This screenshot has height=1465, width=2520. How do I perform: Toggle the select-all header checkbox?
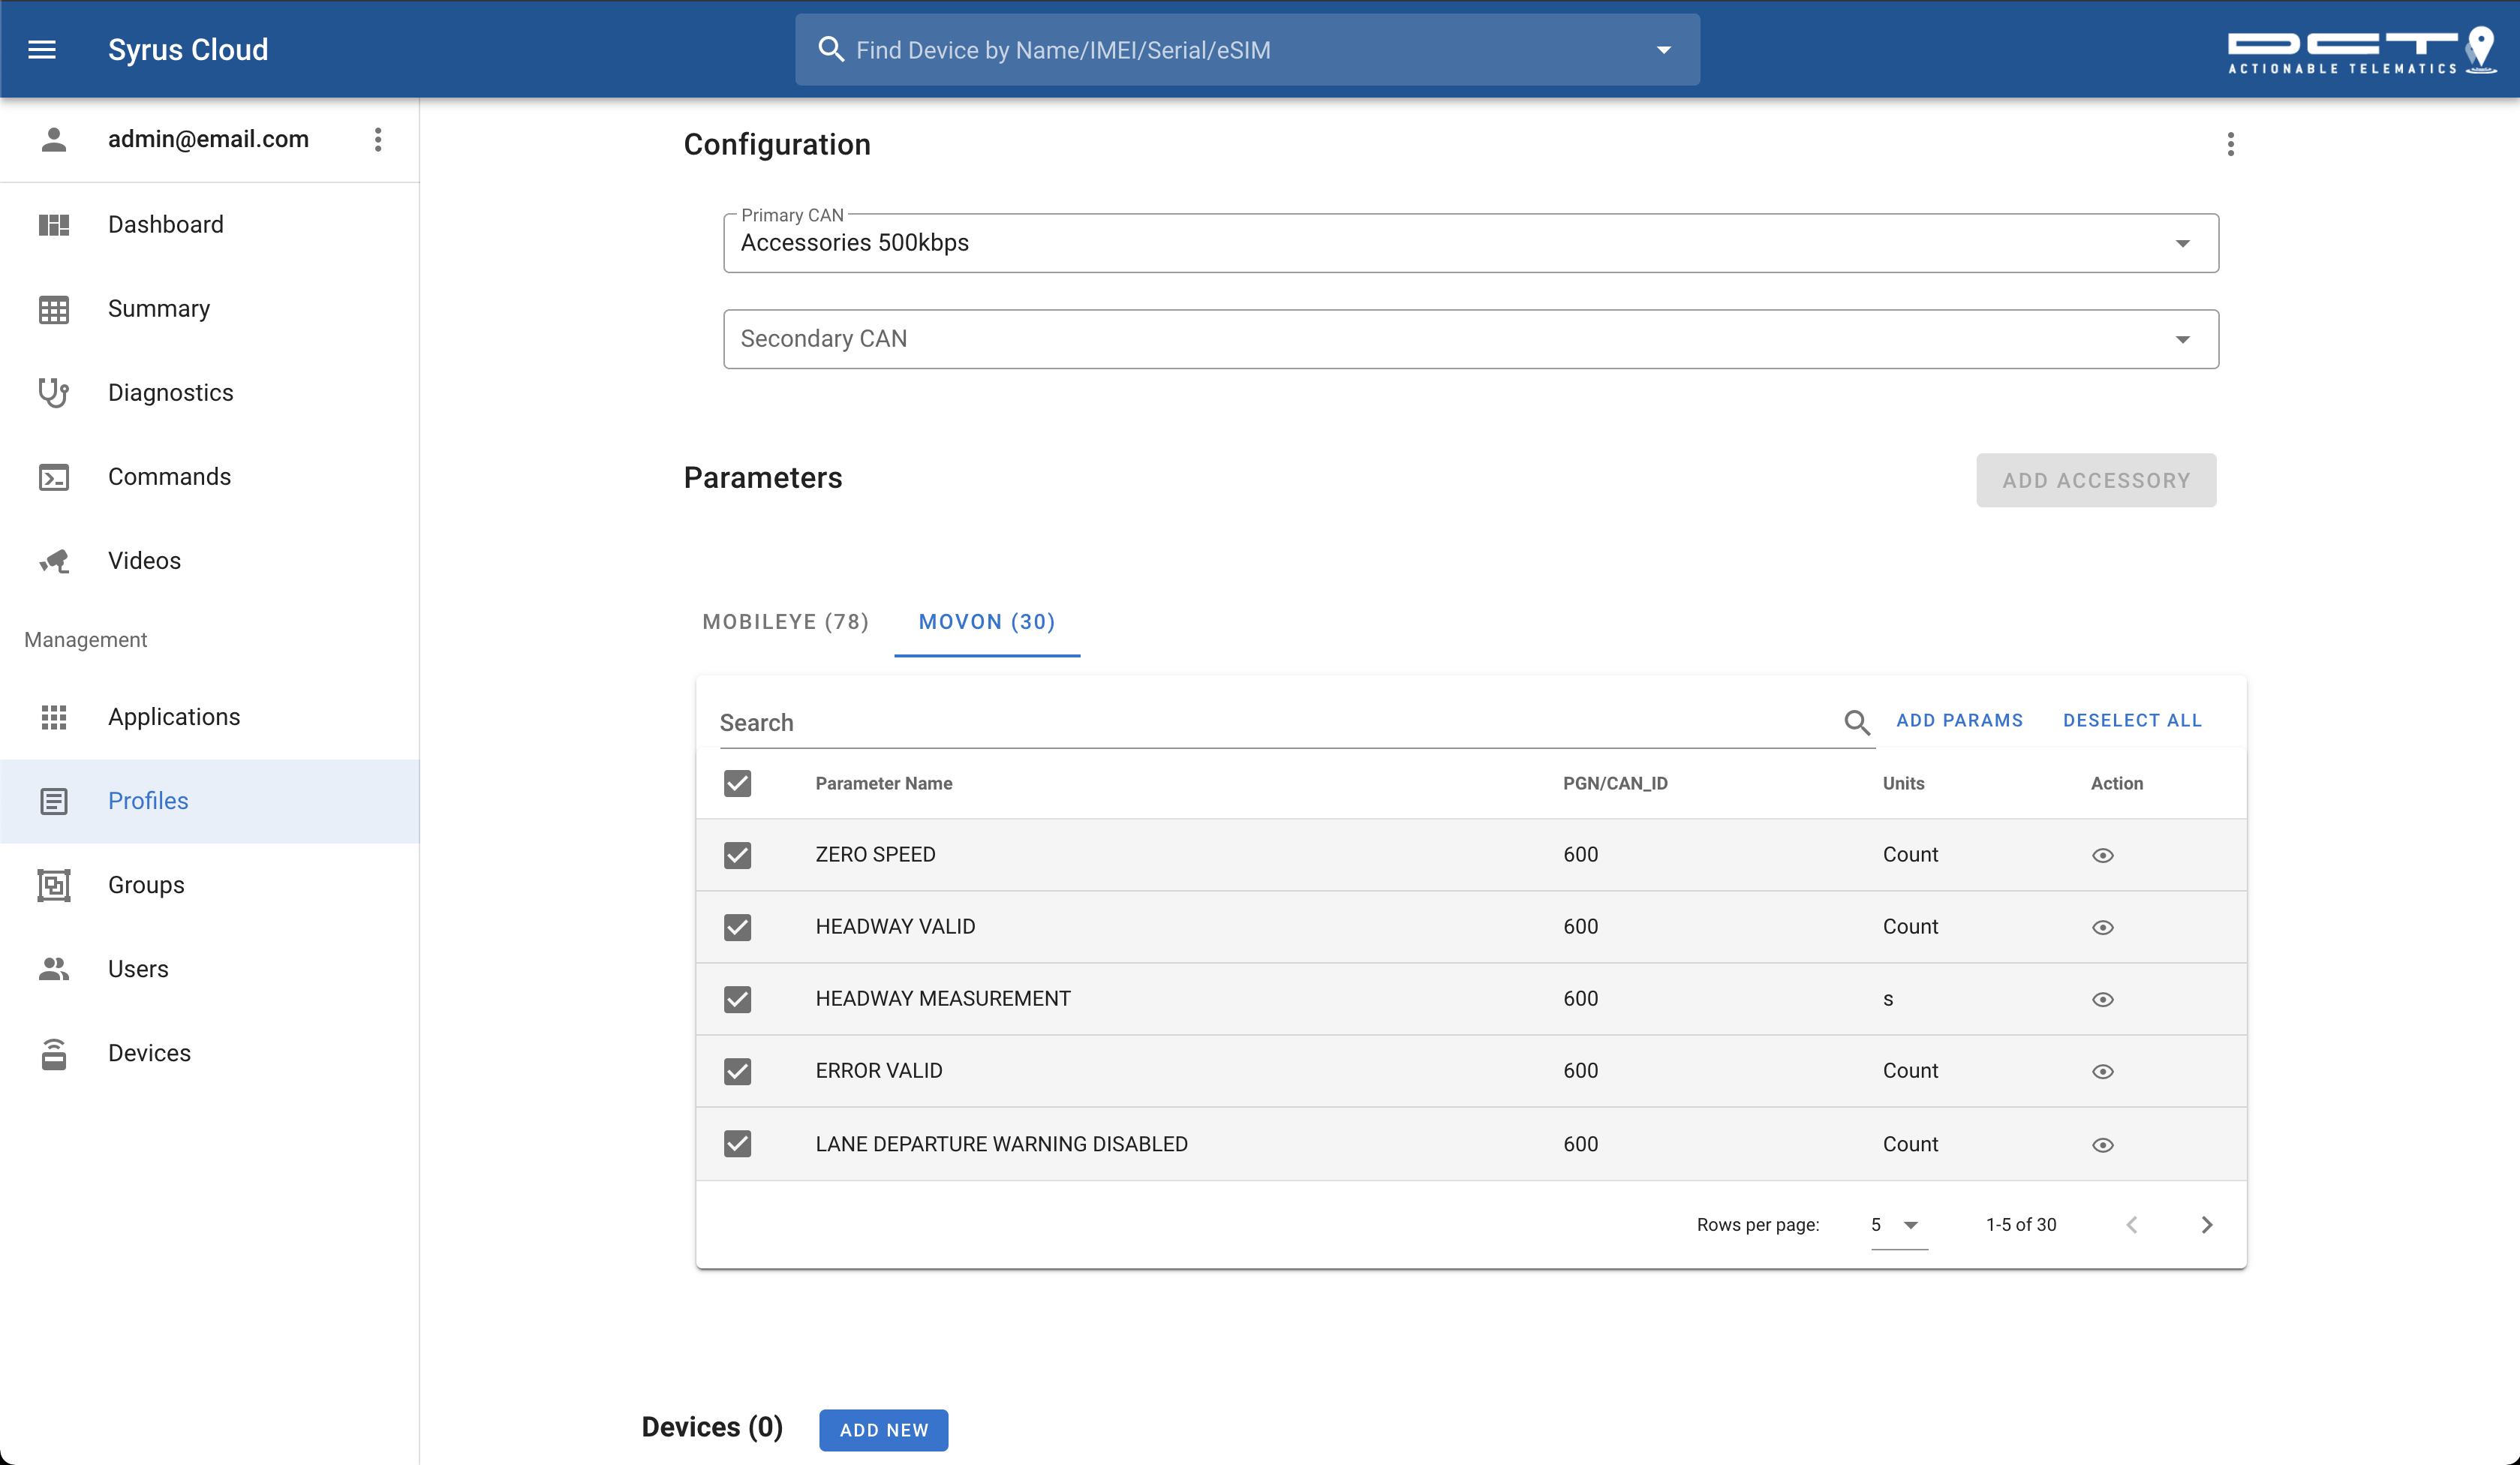point(737,783)
